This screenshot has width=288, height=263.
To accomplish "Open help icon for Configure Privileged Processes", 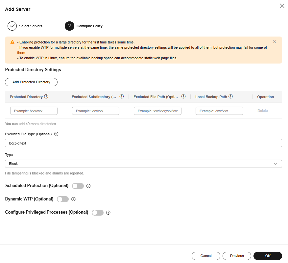I will click(x=108, y=213).
